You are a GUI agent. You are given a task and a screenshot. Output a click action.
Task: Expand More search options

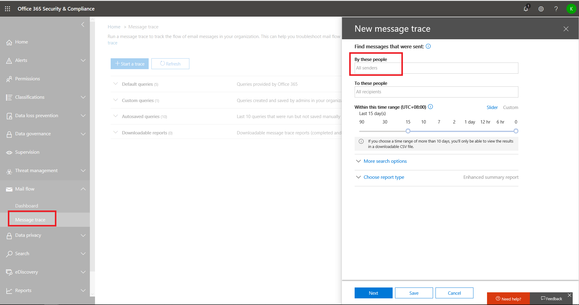tap(385, 161)
